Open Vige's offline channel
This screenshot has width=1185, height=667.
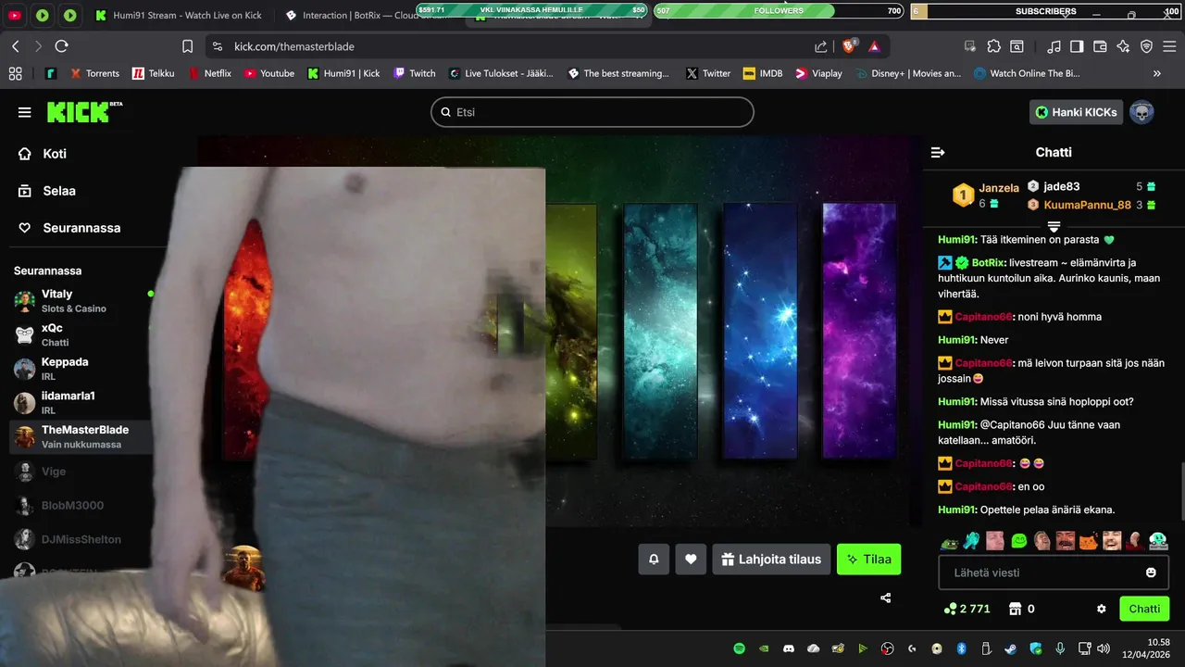click(x=81, y=472)
